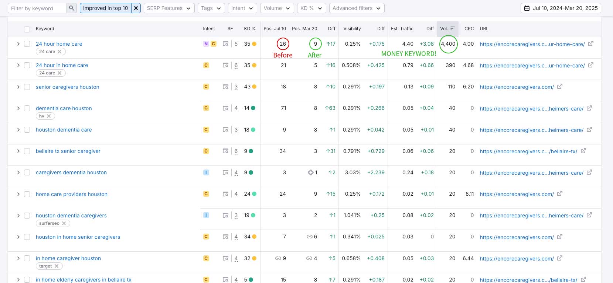This screenshot has width=613, height=283.
Task: View SERP snapshot for houston dementia caregivers
Action: pos(225,216)
